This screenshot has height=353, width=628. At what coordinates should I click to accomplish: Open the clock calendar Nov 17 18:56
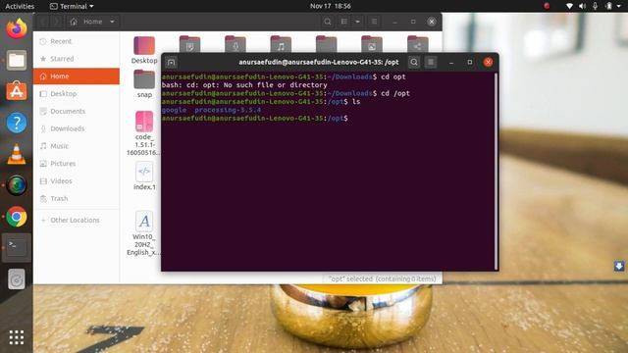pos(331,6)
